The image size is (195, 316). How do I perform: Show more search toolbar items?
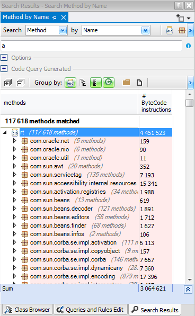click(x=190, y=30)
